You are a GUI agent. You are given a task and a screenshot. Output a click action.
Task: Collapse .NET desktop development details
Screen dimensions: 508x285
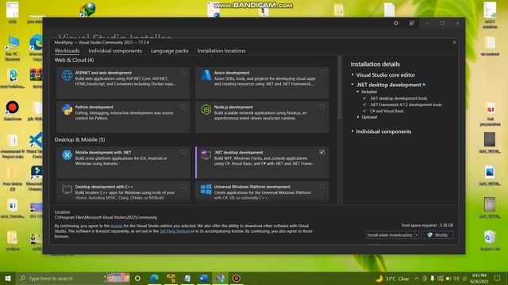(352, 85)
